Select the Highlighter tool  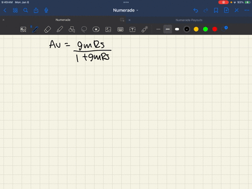[60, 29]
